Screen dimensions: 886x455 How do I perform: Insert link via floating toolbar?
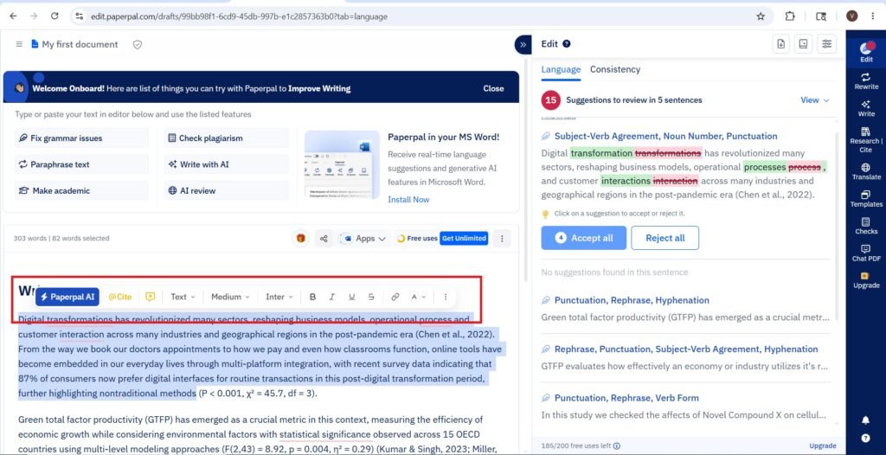395,297
